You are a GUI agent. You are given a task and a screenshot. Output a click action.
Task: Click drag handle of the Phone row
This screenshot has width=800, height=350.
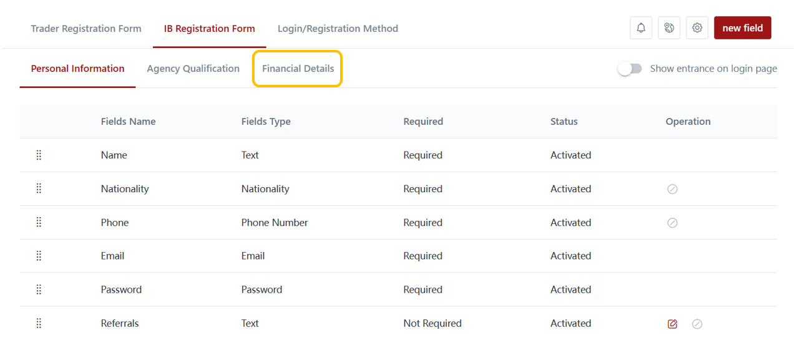(39, 223)
